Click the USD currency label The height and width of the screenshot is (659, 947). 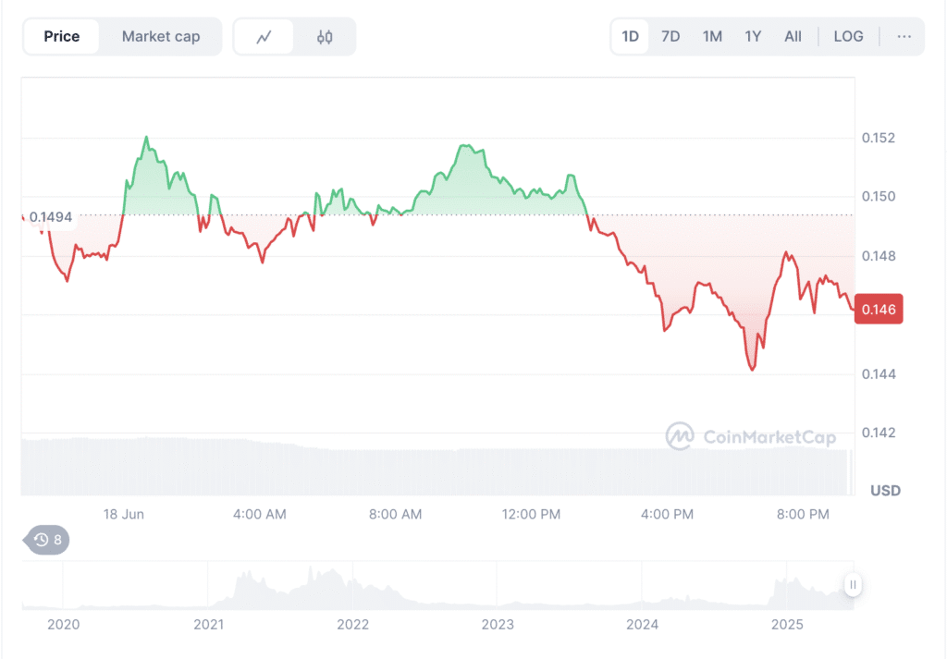pos(885,491)
